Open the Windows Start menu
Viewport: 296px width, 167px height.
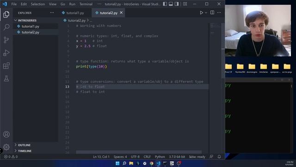[x=117, y=163]
